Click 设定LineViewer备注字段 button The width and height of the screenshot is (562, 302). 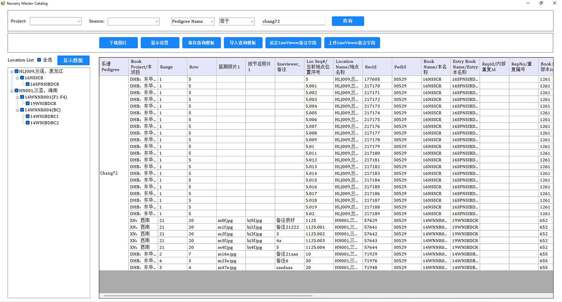pos(293,43)
